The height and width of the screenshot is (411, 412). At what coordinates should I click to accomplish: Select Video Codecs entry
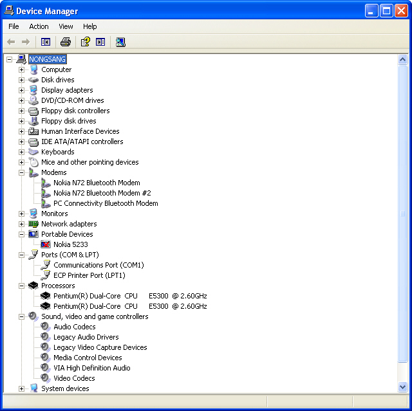(74, 378)
